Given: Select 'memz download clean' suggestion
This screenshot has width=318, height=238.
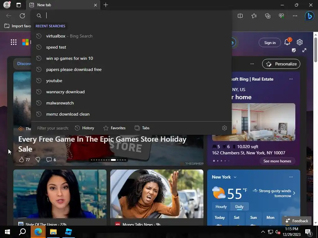Looking at the screenshot, I should pyautogui.click(x=131, y=114).
